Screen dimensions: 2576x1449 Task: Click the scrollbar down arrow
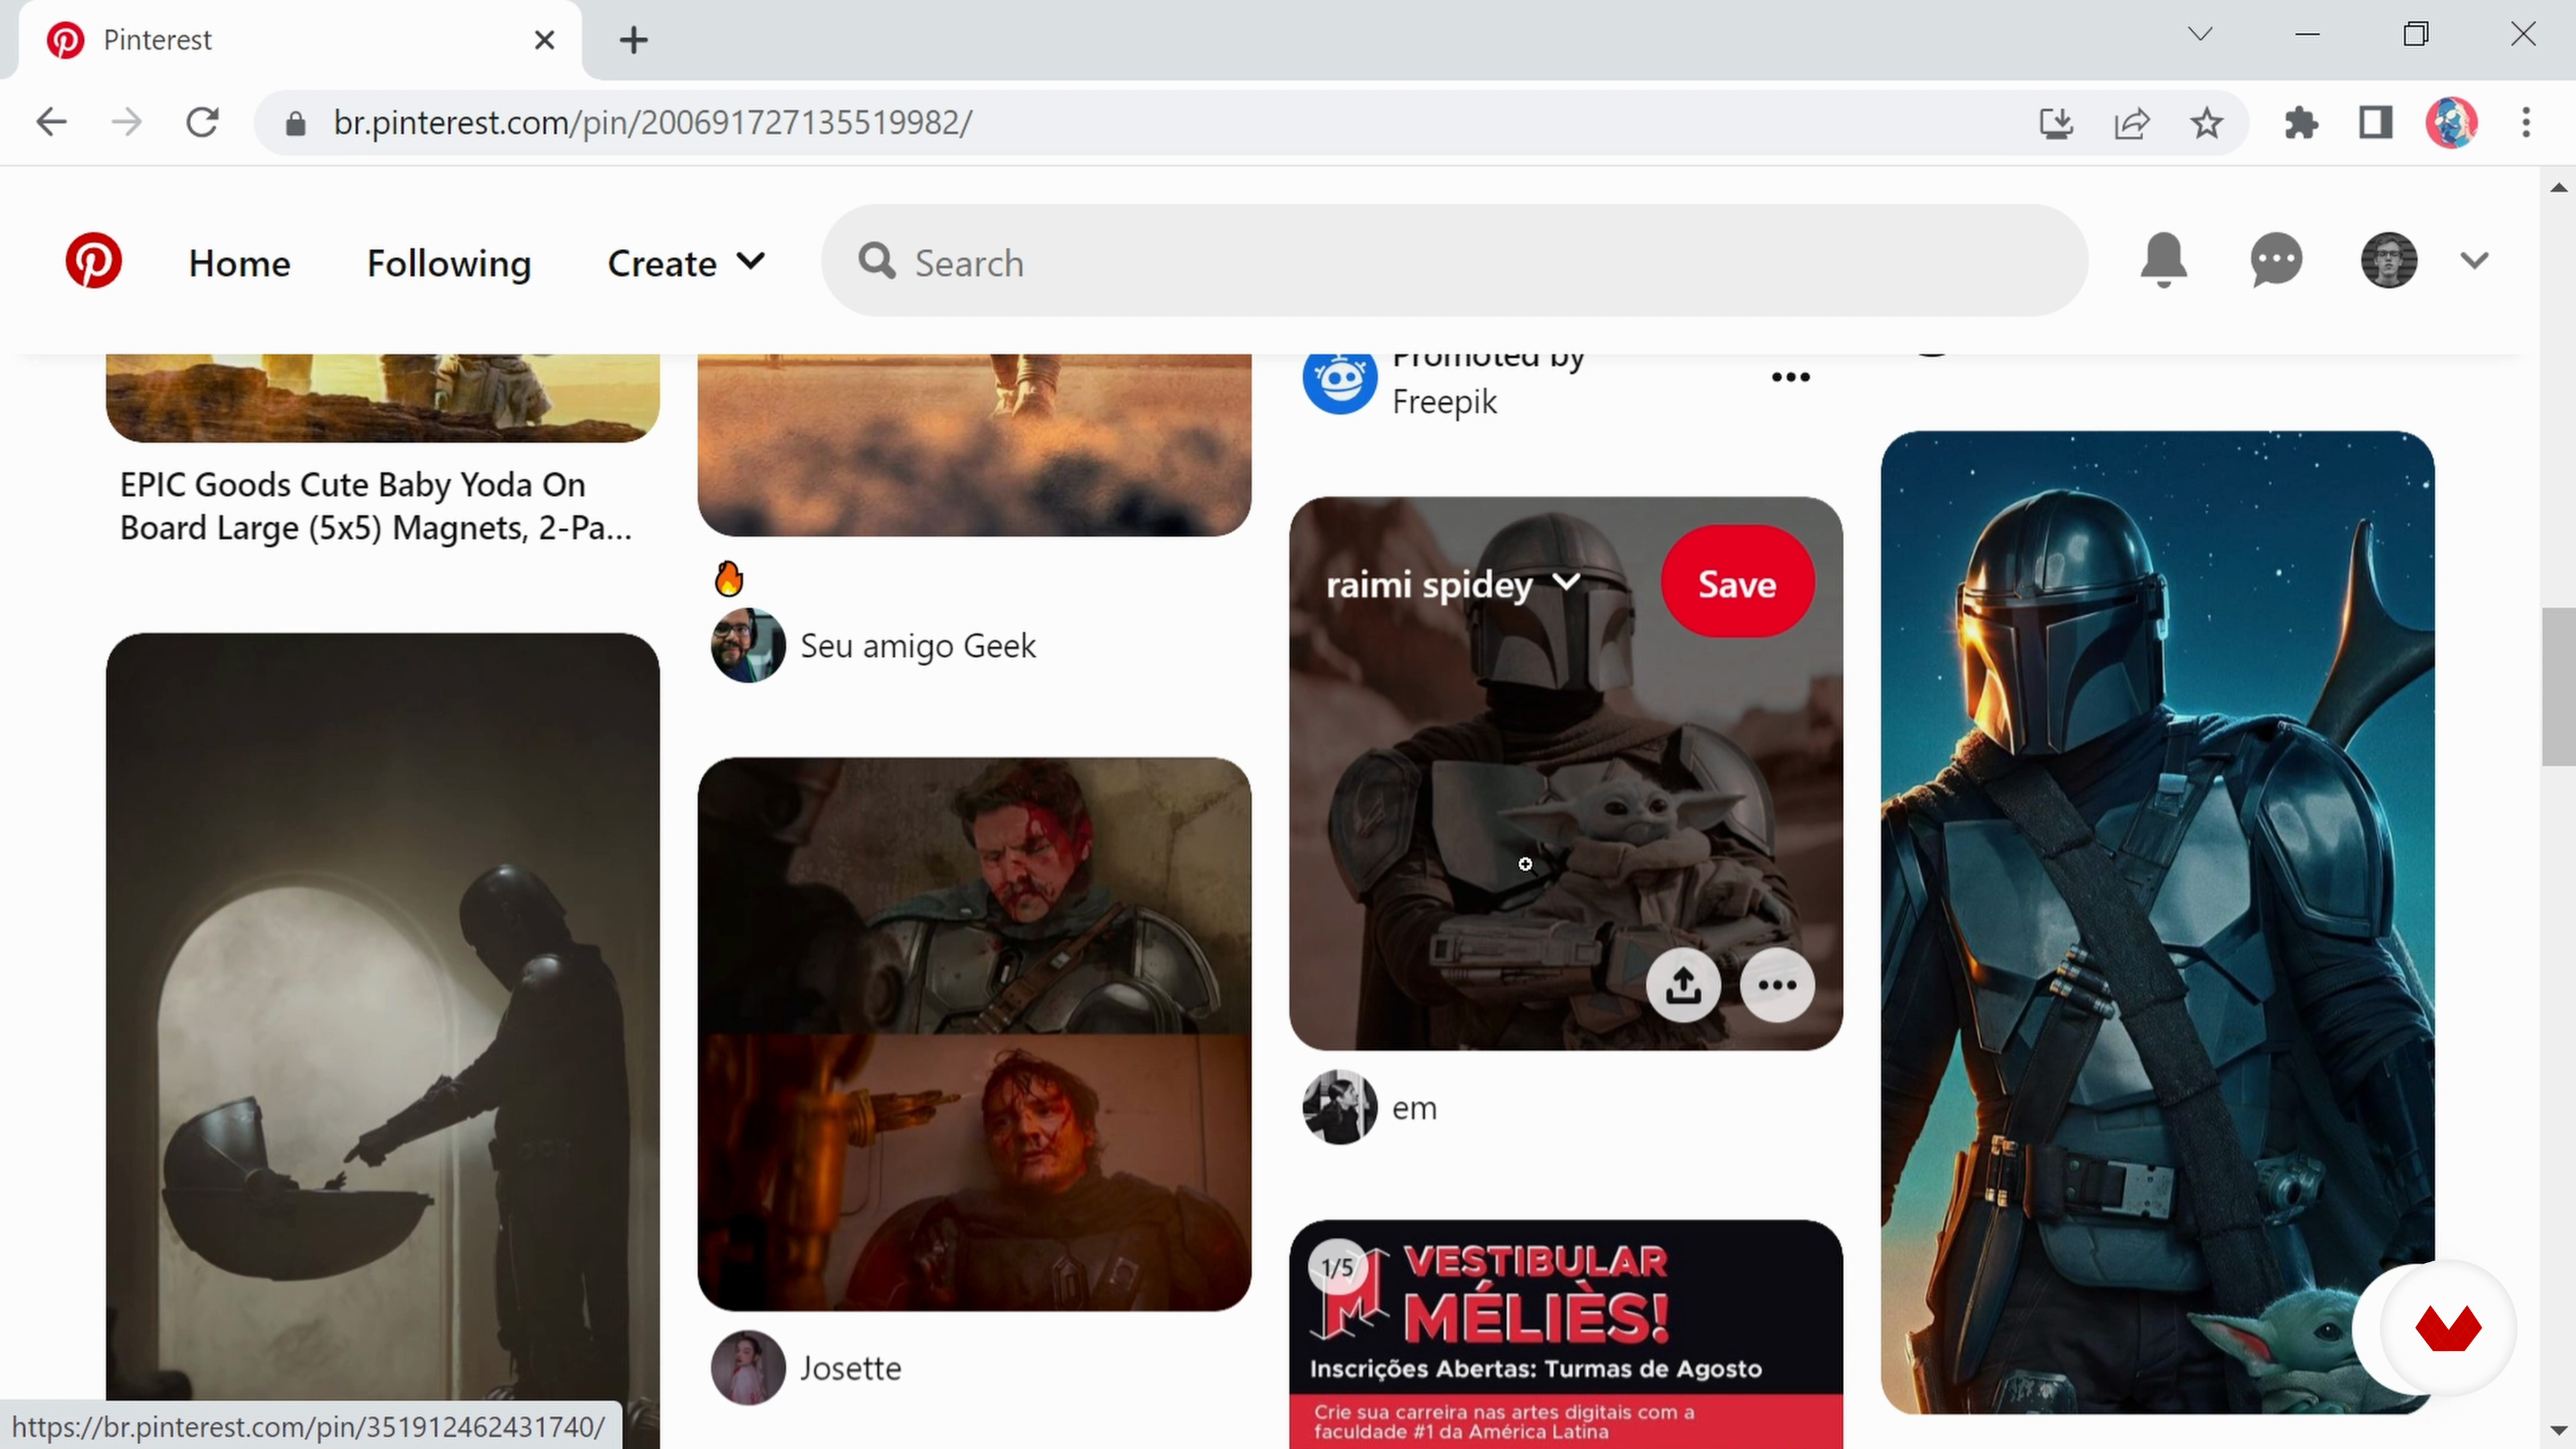[2558, 1430]
